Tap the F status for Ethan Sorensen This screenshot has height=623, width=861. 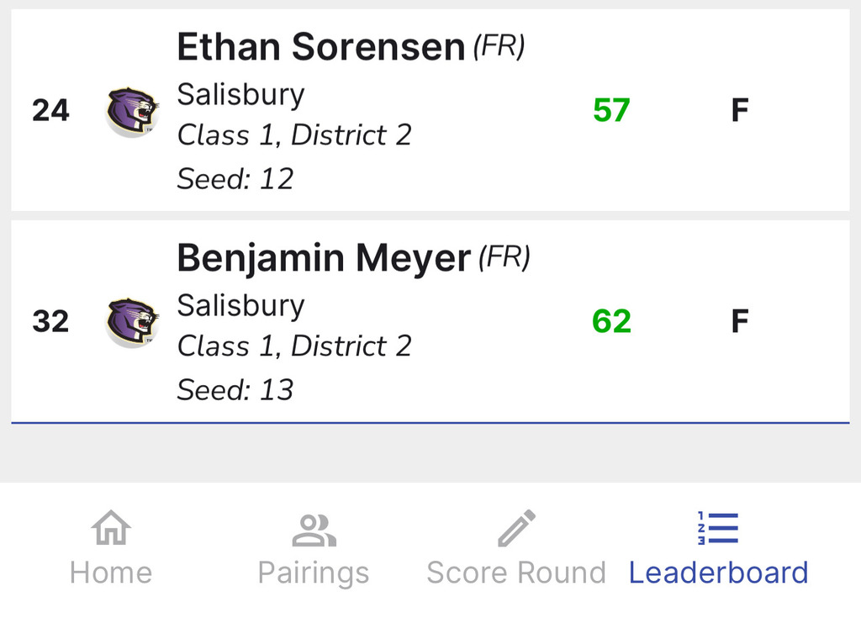tap(739, 110)
